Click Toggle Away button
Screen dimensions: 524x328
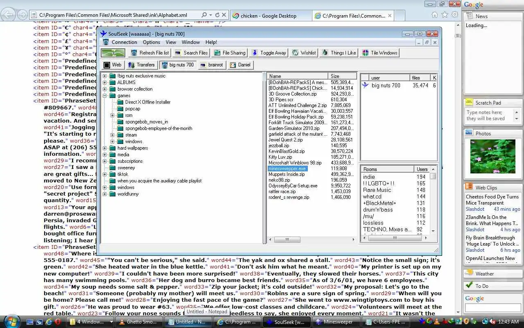click(x=269, y=52)
